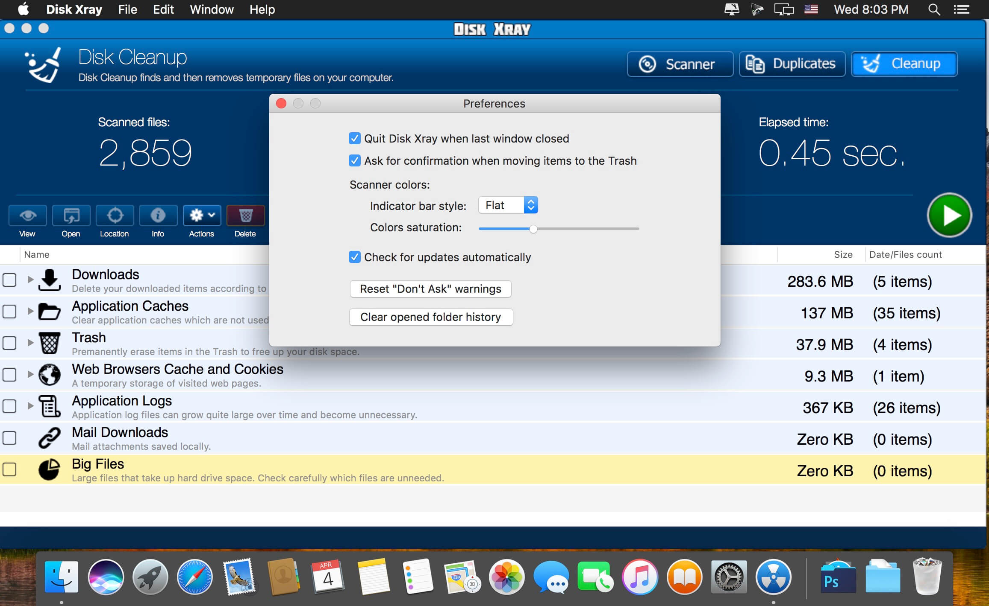Viewport: 989px width, 606px height.
Task: Toggle Check for updates automatically
Action: [x=354, y=257]
